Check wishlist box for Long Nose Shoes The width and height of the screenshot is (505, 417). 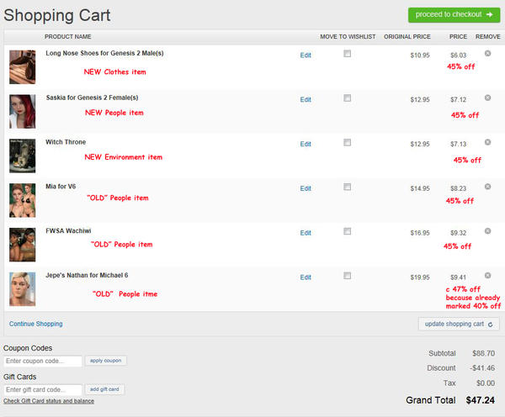347,54
